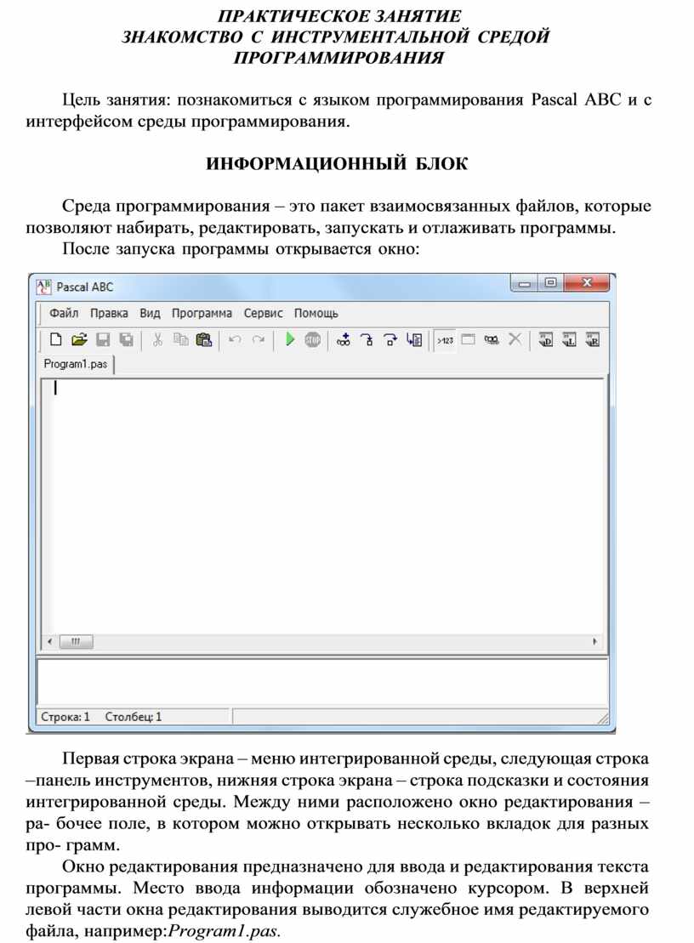
Task: Click the Paste clipboard icon
Action: tap(203, 340)
